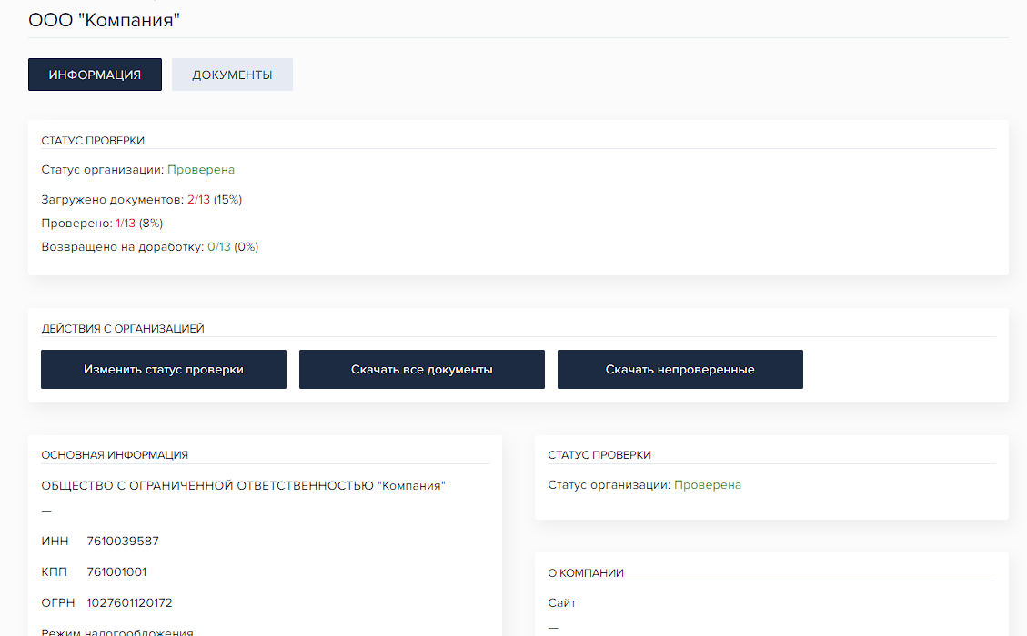
Task: Click the ИНН number 7610039587
Action: [x=123, y=541]
